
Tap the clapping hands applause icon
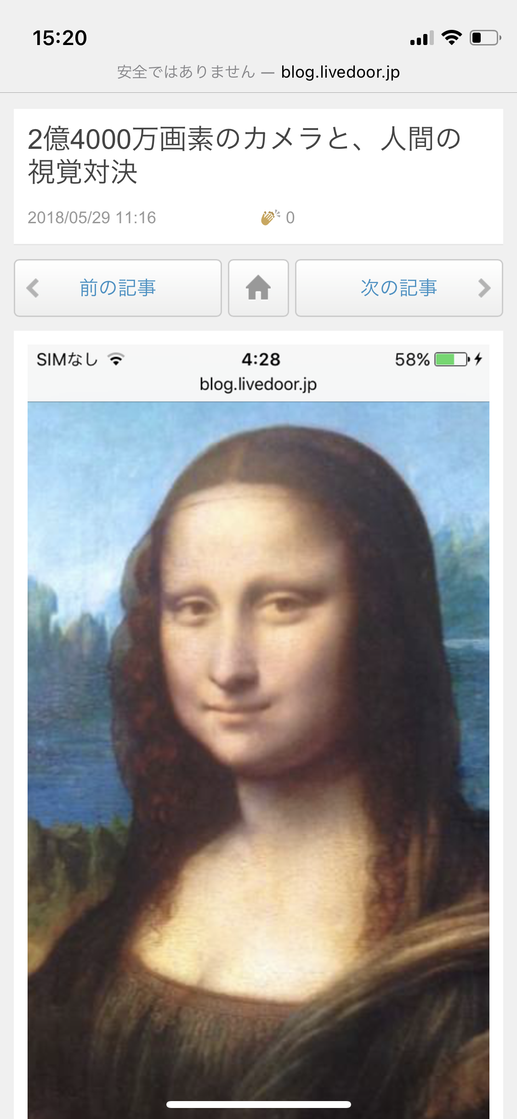[x=270, y=217]
